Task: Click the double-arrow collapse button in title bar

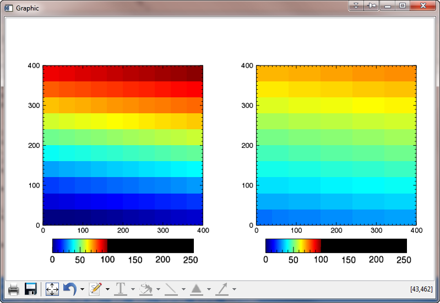Action: click(356, 6)
